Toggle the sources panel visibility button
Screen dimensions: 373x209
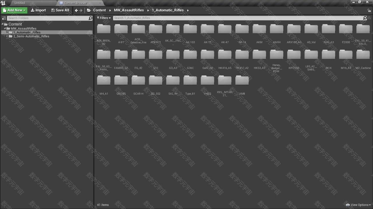point(4,18)
